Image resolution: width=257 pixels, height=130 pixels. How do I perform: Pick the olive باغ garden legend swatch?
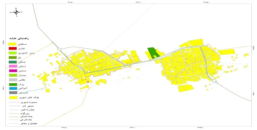click(13, 58)
